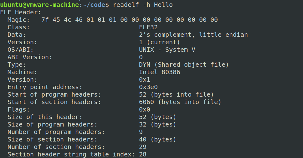The height and width of the screenshot is (158, 303).
Task: Click the ELF Header title line
Action: click(21, 12)
